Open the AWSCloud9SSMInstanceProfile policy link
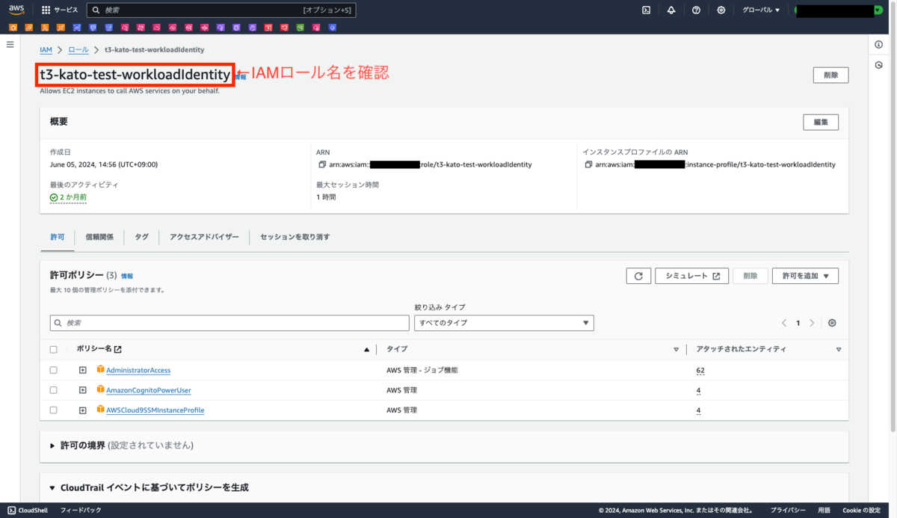Image resolution: width=897 pixels, height=518 pixels. pos(155,410)
